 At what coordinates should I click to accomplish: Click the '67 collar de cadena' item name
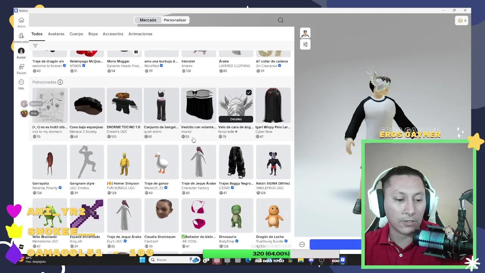pyautogui.click(x=272, y=61)
